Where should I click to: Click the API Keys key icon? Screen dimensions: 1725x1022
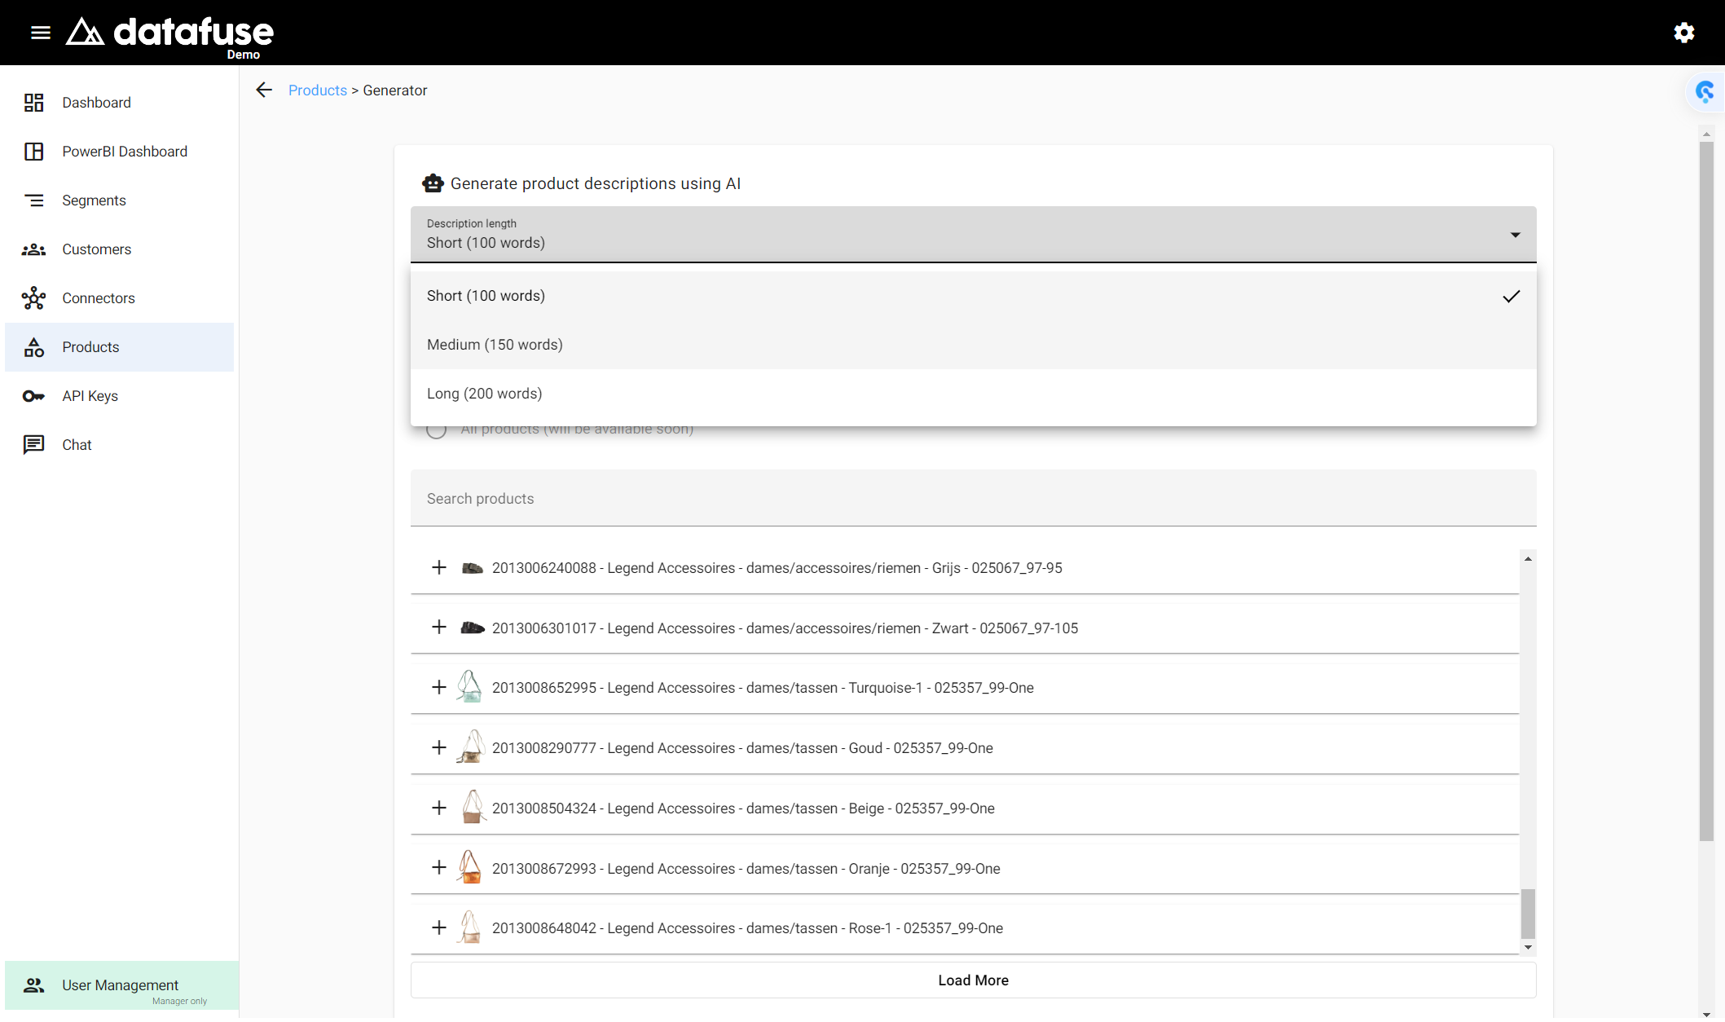(33, 396)
